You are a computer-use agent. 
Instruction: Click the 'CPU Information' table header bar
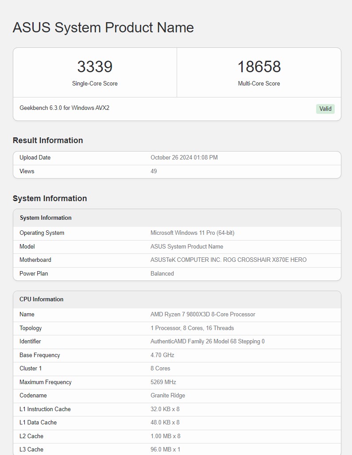pos(177,299)
